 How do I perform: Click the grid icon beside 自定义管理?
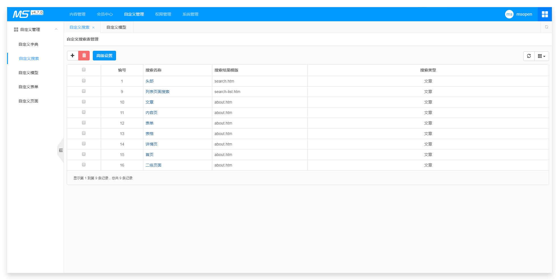16,30
